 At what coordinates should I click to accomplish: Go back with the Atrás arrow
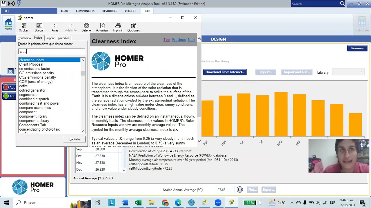[x=55, y=27]
